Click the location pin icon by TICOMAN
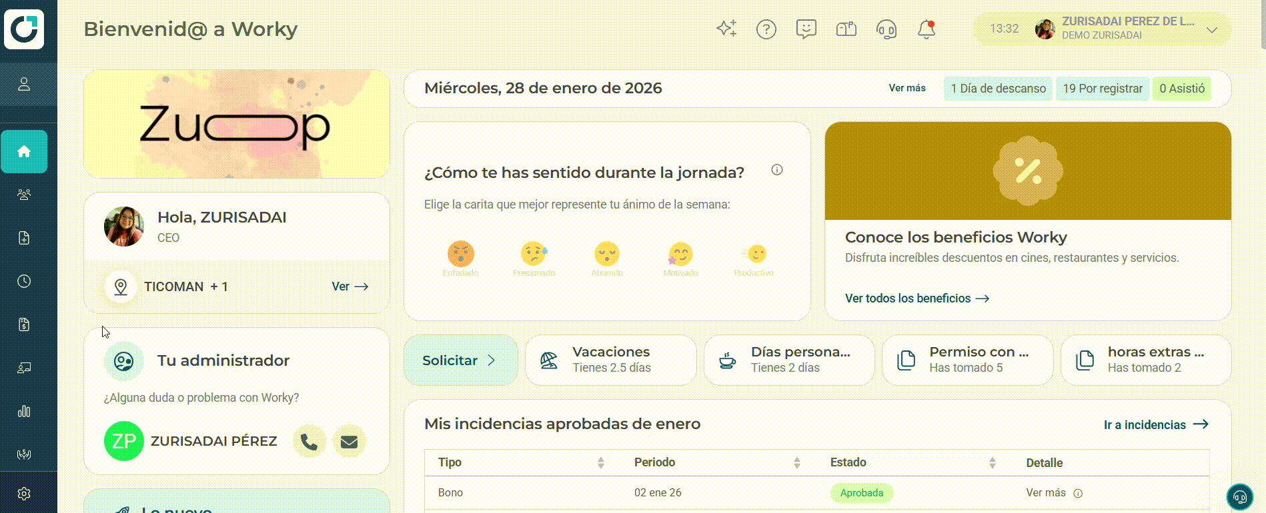Screen dimensions: 1266x513 tap(121, 286)
